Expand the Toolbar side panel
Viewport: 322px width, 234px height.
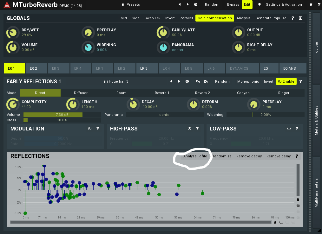pos(316,48)
